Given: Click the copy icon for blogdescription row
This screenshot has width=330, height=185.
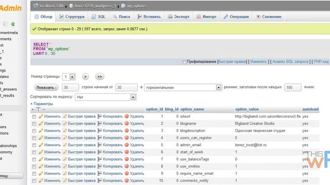Looking at the screenshot, I should (x=100, y=131).
